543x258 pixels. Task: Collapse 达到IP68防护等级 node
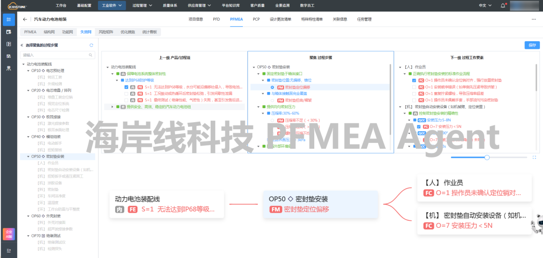pos(117,80)
